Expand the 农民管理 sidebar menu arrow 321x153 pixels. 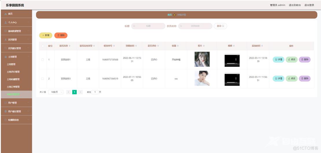click(x=28, y=40)
